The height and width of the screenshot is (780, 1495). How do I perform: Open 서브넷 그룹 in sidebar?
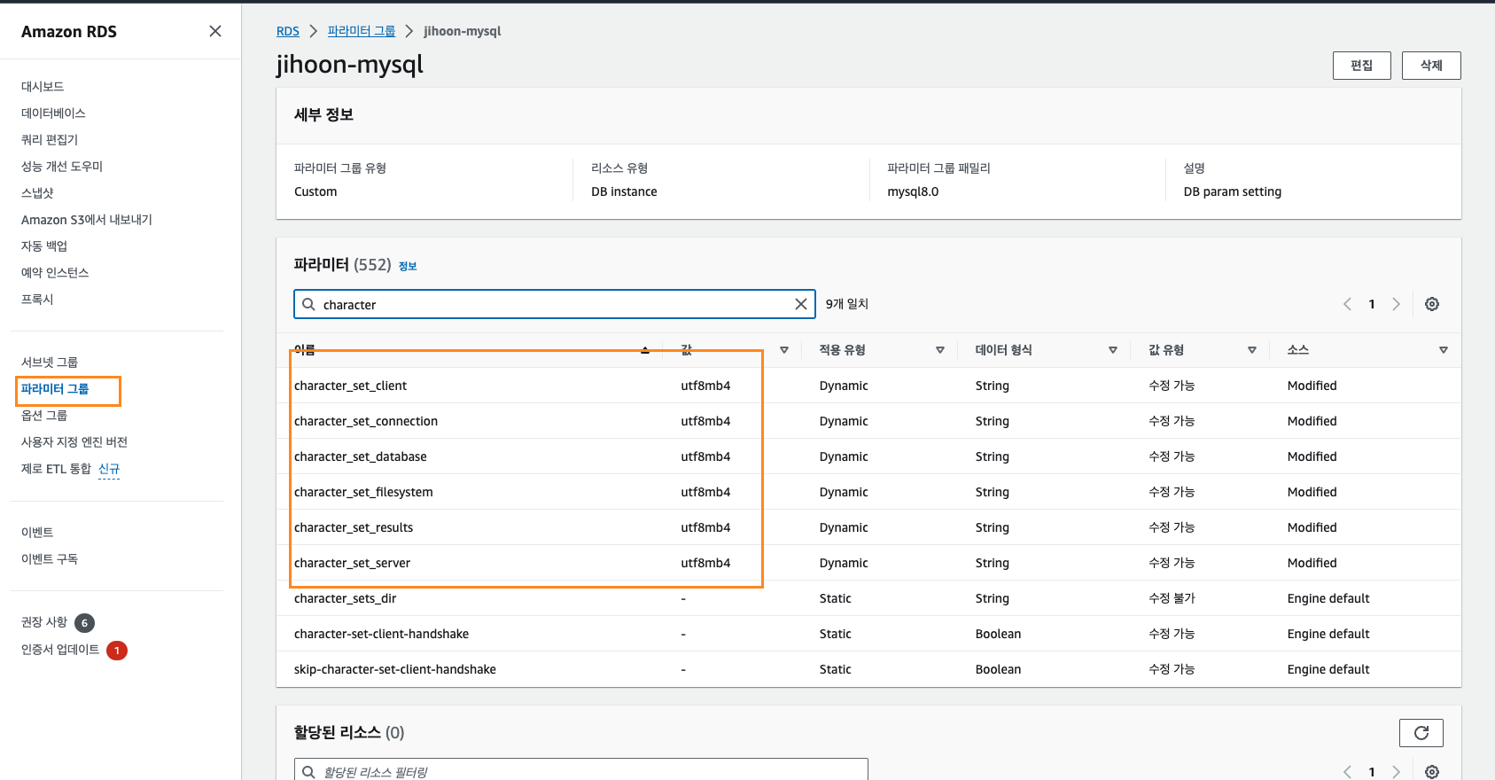click(50, 363)
